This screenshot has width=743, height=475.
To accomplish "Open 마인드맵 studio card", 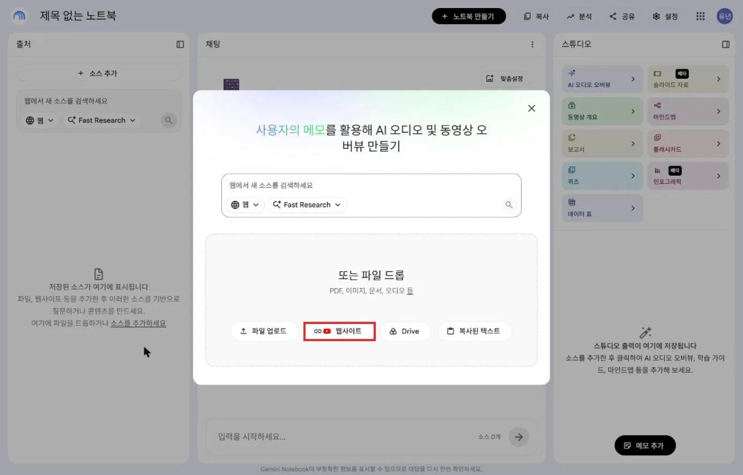I will click(x=688, y=111).
